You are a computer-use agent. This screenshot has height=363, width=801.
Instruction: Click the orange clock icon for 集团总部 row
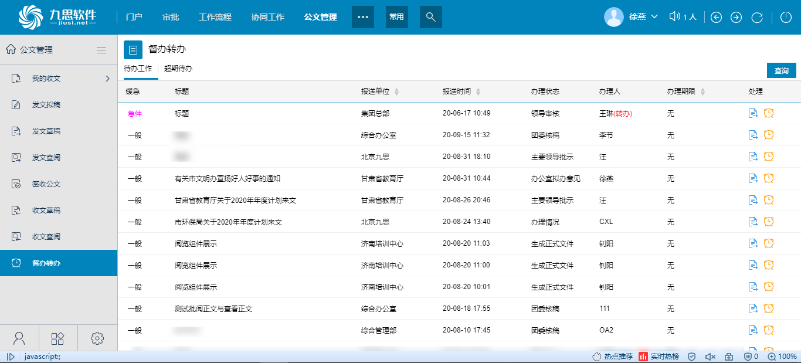(x=769, y=113)
